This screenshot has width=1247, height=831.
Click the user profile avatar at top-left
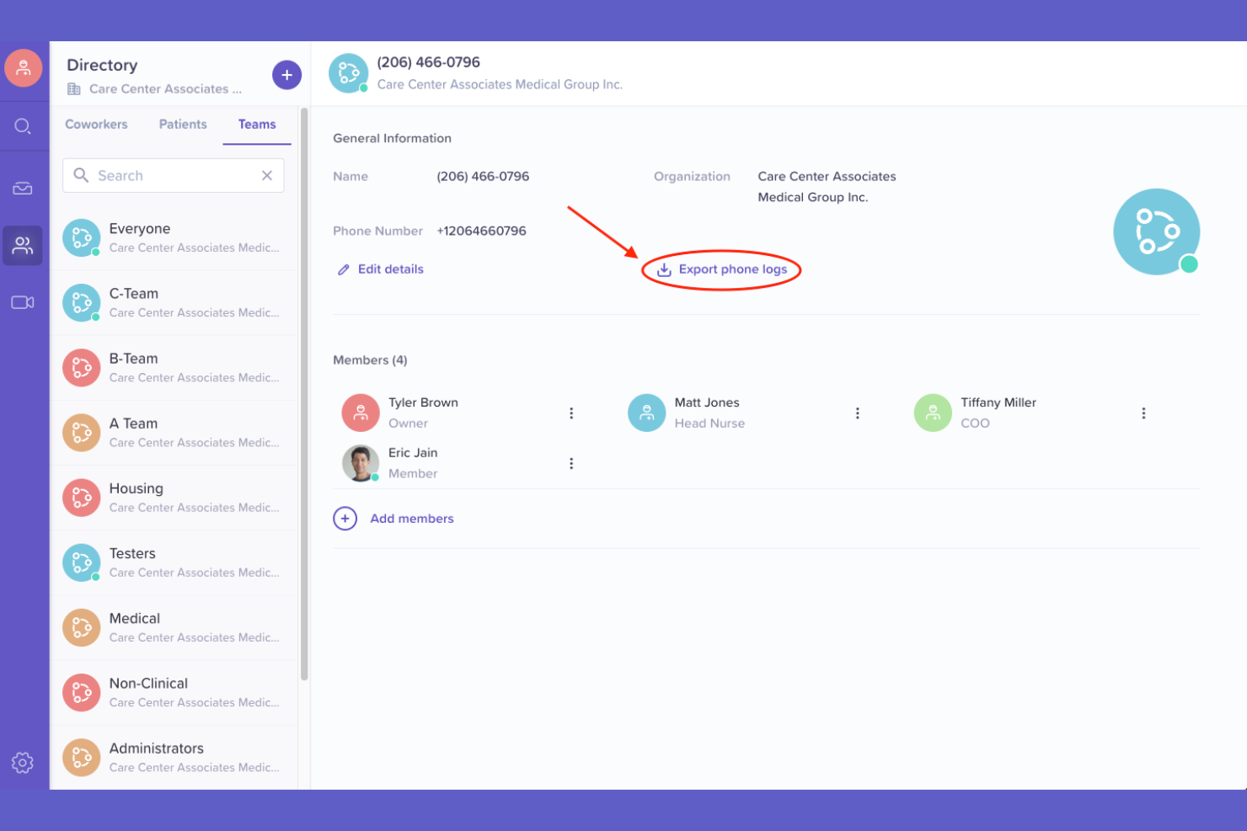[x=24, y=68]
